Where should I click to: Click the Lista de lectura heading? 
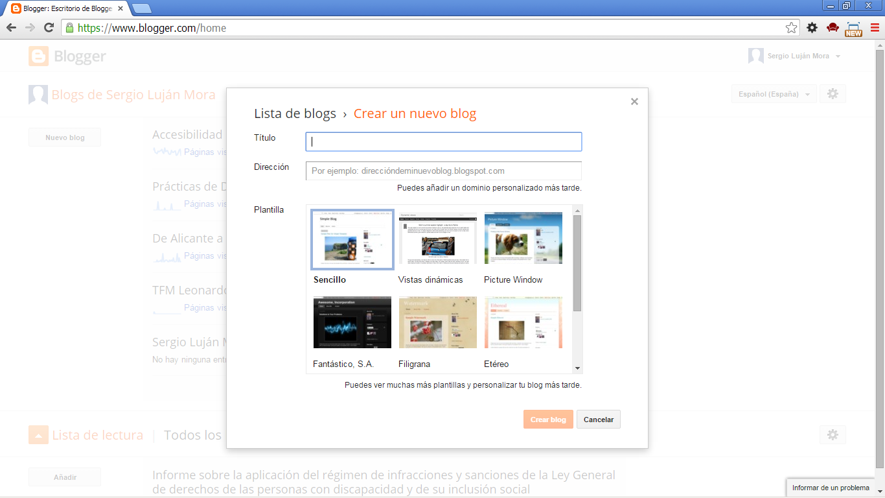coord(97,435)
